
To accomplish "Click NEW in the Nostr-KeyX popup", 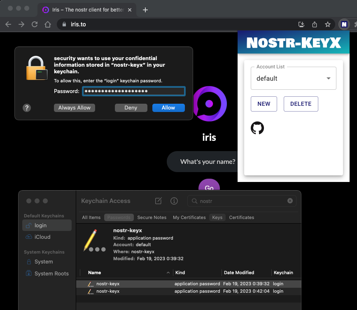I will coord(264,104).
